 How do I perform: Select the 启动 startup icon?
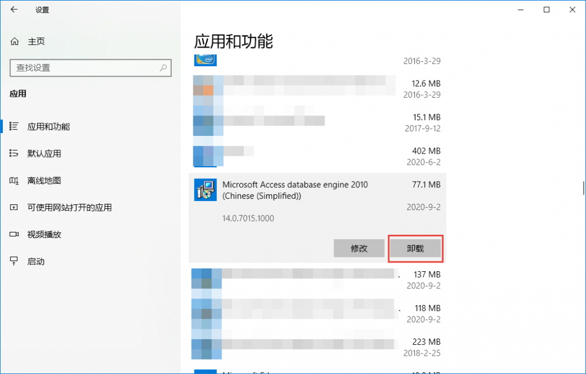click(x=14, y=261)
